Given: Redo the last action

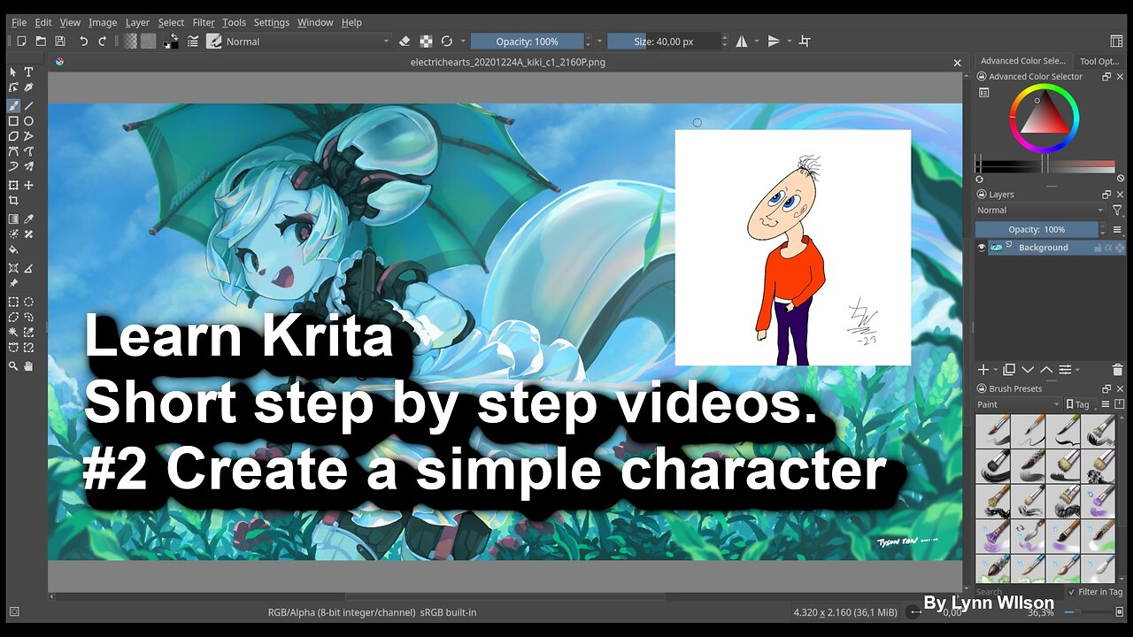Looking at the screenshot, I should click(102, 41).
